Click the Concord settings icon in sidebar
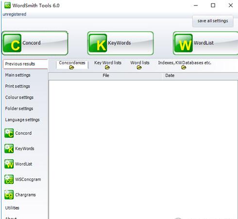The width and height of the screenshot is (238, 219). 9,133
